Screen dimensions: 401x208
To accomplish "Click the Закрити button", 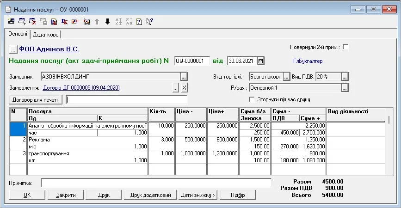I will click(66, 195).
